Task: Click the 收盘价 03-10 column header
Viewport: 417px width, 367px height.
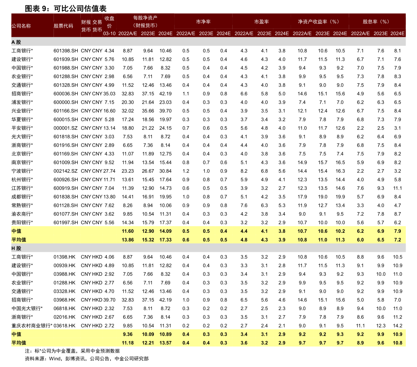Action: coord(109,26)
